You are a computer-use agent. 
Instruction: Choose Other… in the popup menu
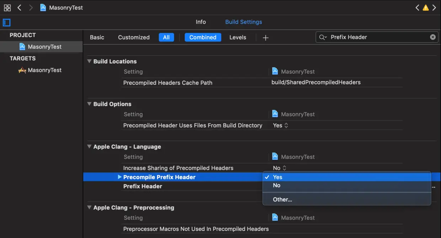[x=347, y=200]
